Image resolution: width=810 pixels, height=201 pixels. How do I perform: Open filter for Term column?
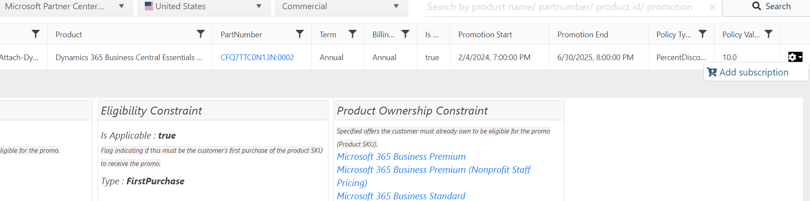pos(353,34)
